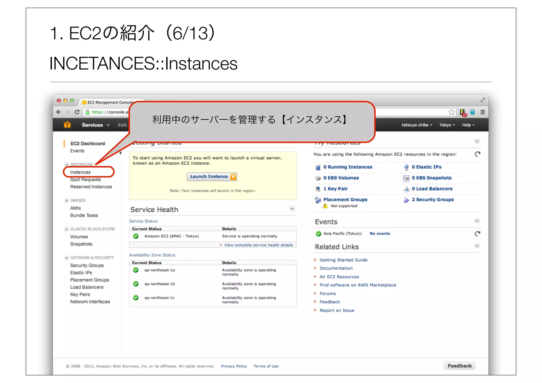Screen dimensions: 542x383
Task: Open the Help dropdown menu
Action: 468,125
